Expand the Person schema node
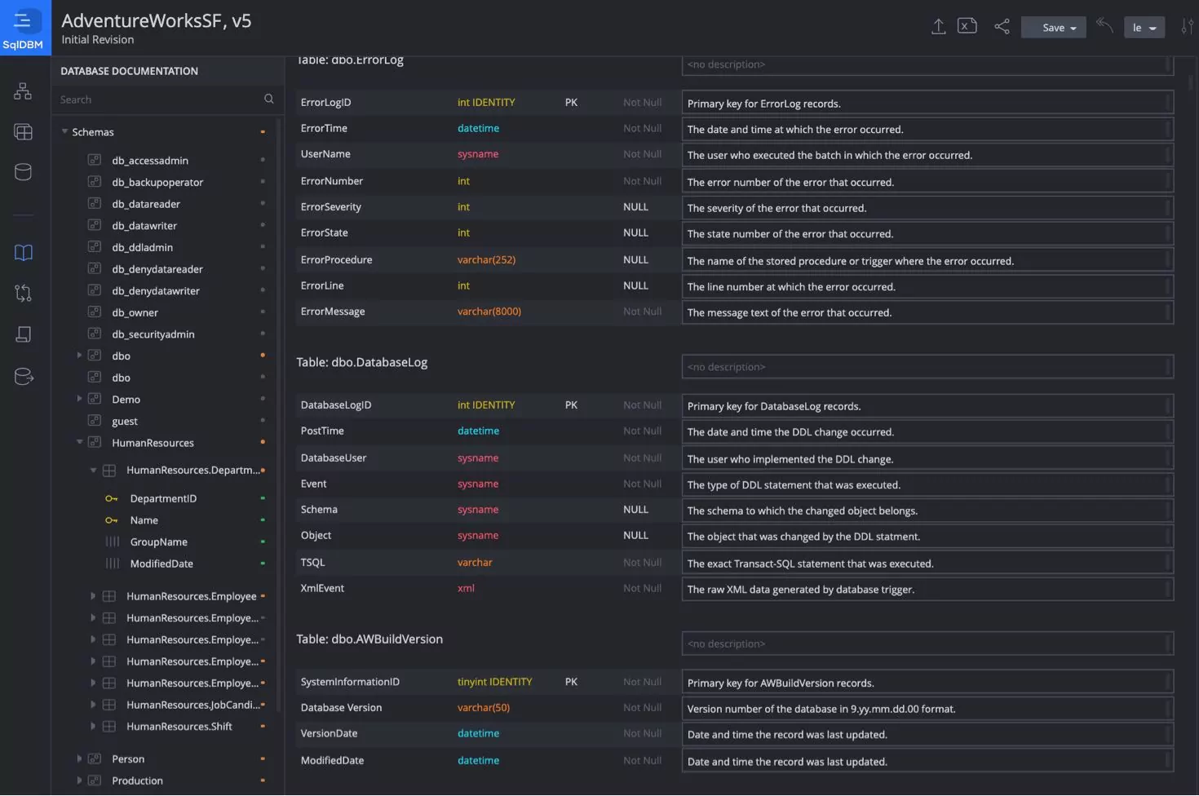 (x=78, y=758)
